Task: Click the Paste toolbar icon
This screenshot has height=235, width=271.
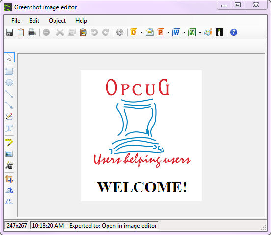Action: (83, 32)
